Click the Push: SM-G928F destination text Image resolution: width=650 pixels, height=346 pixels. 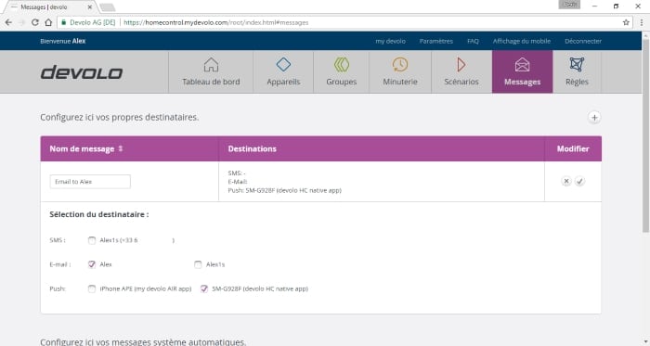click(x=285, y=190)
